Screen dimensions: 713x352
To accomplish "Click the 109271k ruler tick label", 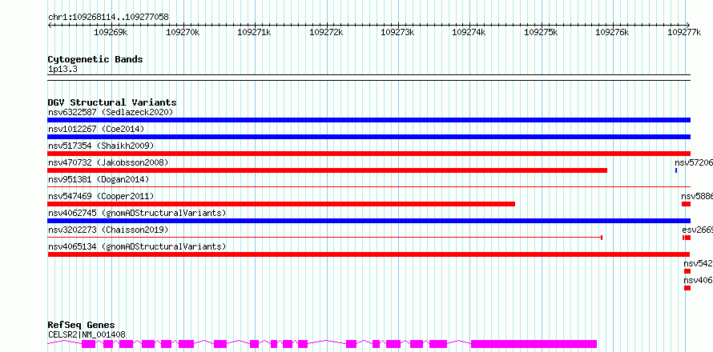I will 255,32.
